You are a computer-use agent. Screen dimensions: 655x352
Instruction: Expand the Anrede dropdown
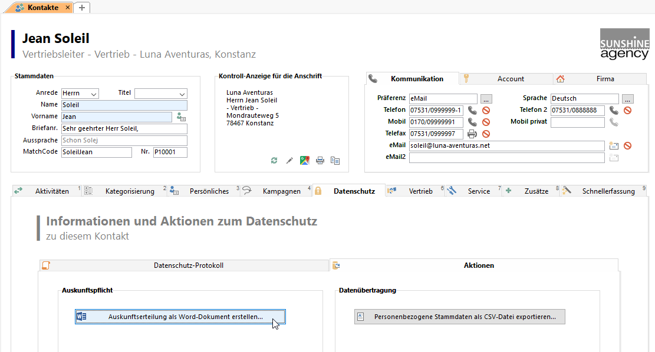pyautogui.click(x=93, y=94)
